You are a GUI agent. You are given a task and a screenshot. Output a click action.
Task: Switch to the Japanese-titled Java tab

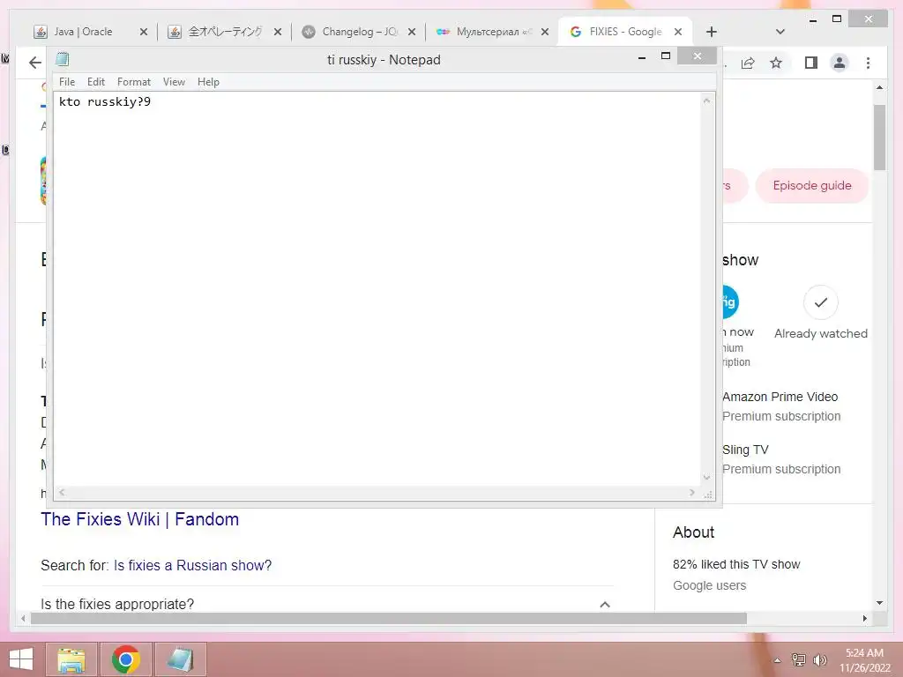tap(225, 32)
